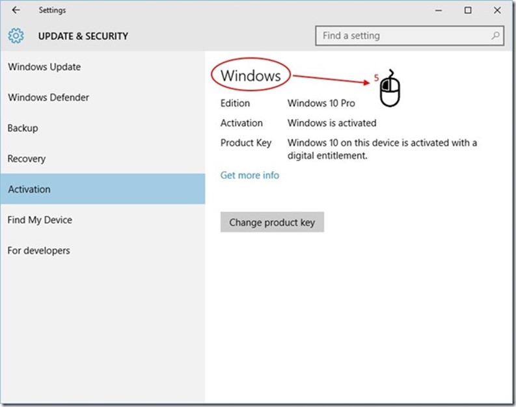The height and width of the screenshot is (407, 516).
Task: Select the Backup section
Action: [x=103, y=128]
